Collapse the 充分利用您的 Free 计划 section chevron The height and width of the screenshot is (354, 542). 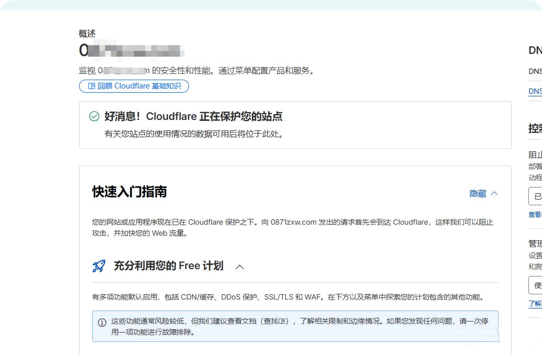(240, 267)
